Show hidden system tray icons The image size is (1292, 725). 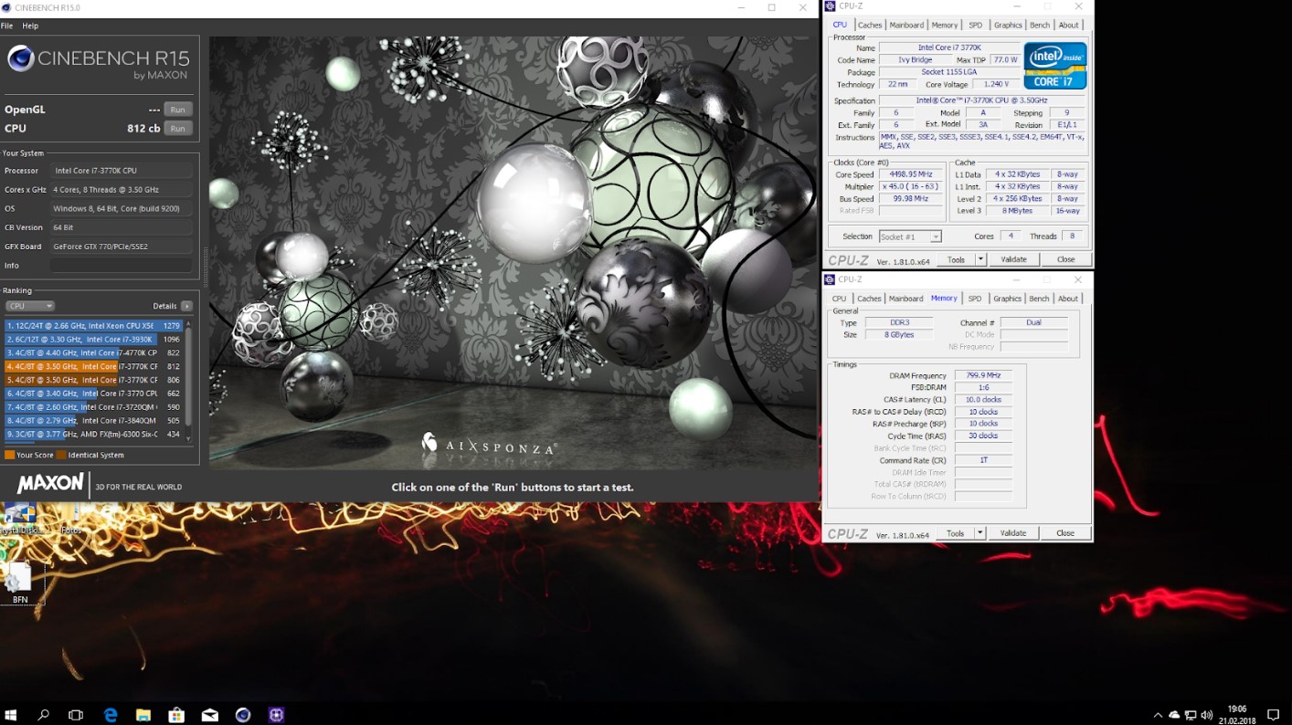tap(1158, 715)
